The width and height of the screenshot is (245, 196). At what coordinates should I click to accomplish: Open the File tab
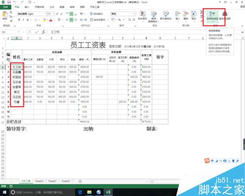click(5, 7)
